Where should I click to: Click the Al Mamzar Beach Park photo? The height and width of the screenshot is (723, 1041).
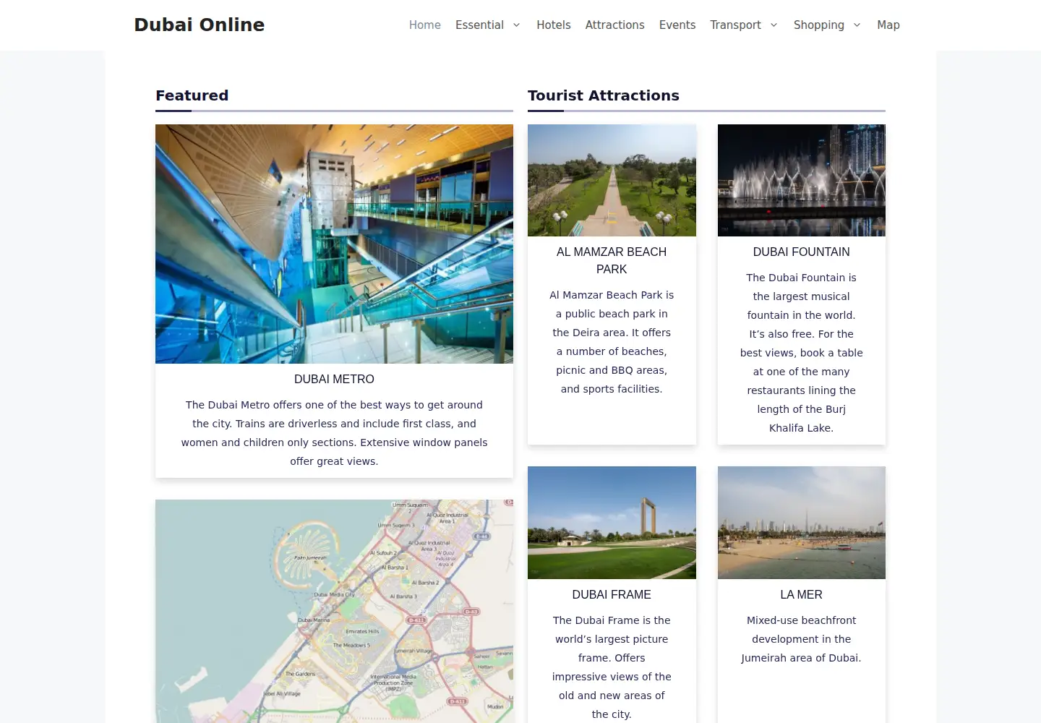tap(612, 180)
